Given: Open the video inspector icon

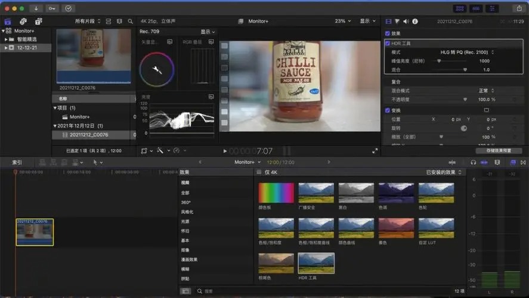Looking at the screenshot, I should (388, 21).
